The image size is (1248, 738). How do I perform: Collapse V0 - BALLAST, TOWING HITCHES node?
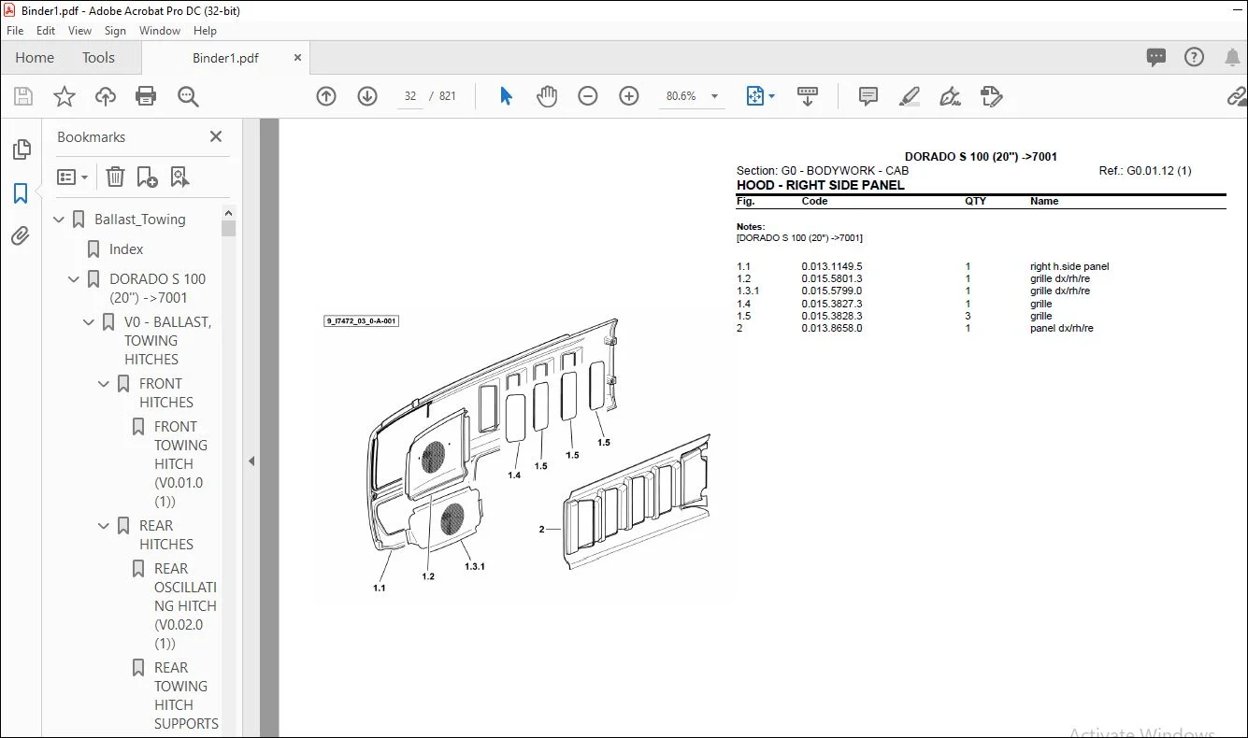[90, 322]
